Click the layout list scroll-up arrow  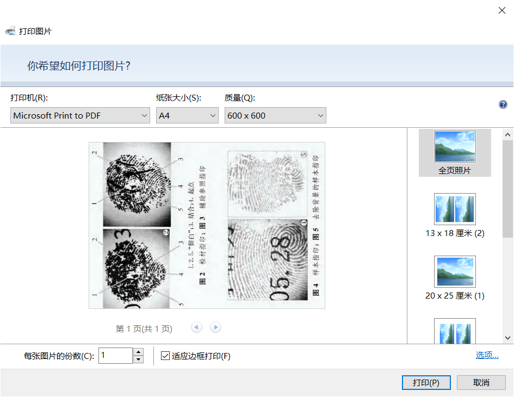[507, 133]
